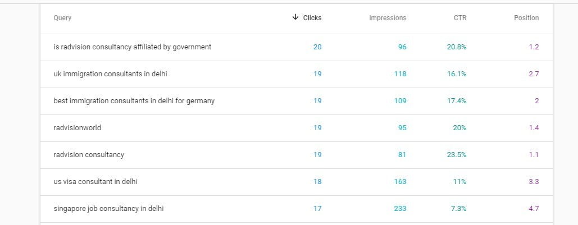This screenshot has width=578, height=225.
Task: Sort table by CTR column
Action: (460, 18)
